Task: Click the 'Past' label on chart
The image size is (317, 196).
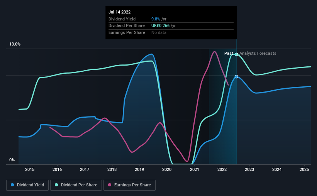Action: (x=229, y=53)
